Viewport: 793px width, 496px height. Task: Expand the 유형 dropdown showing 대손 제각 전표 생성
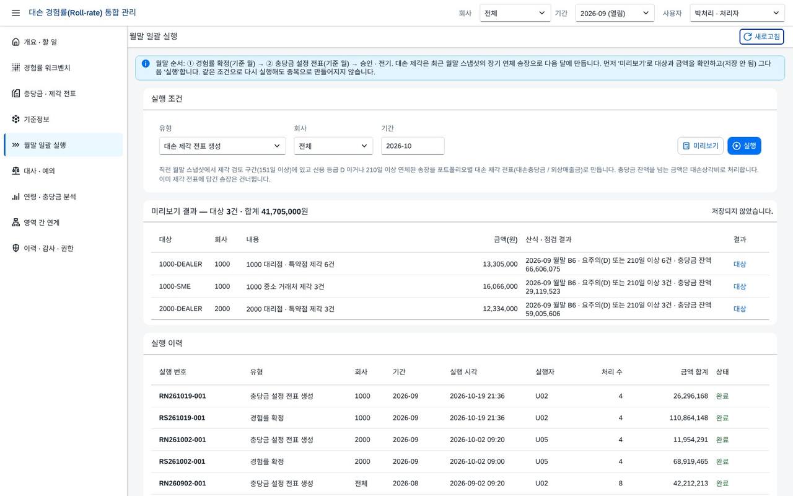point(222,146)
